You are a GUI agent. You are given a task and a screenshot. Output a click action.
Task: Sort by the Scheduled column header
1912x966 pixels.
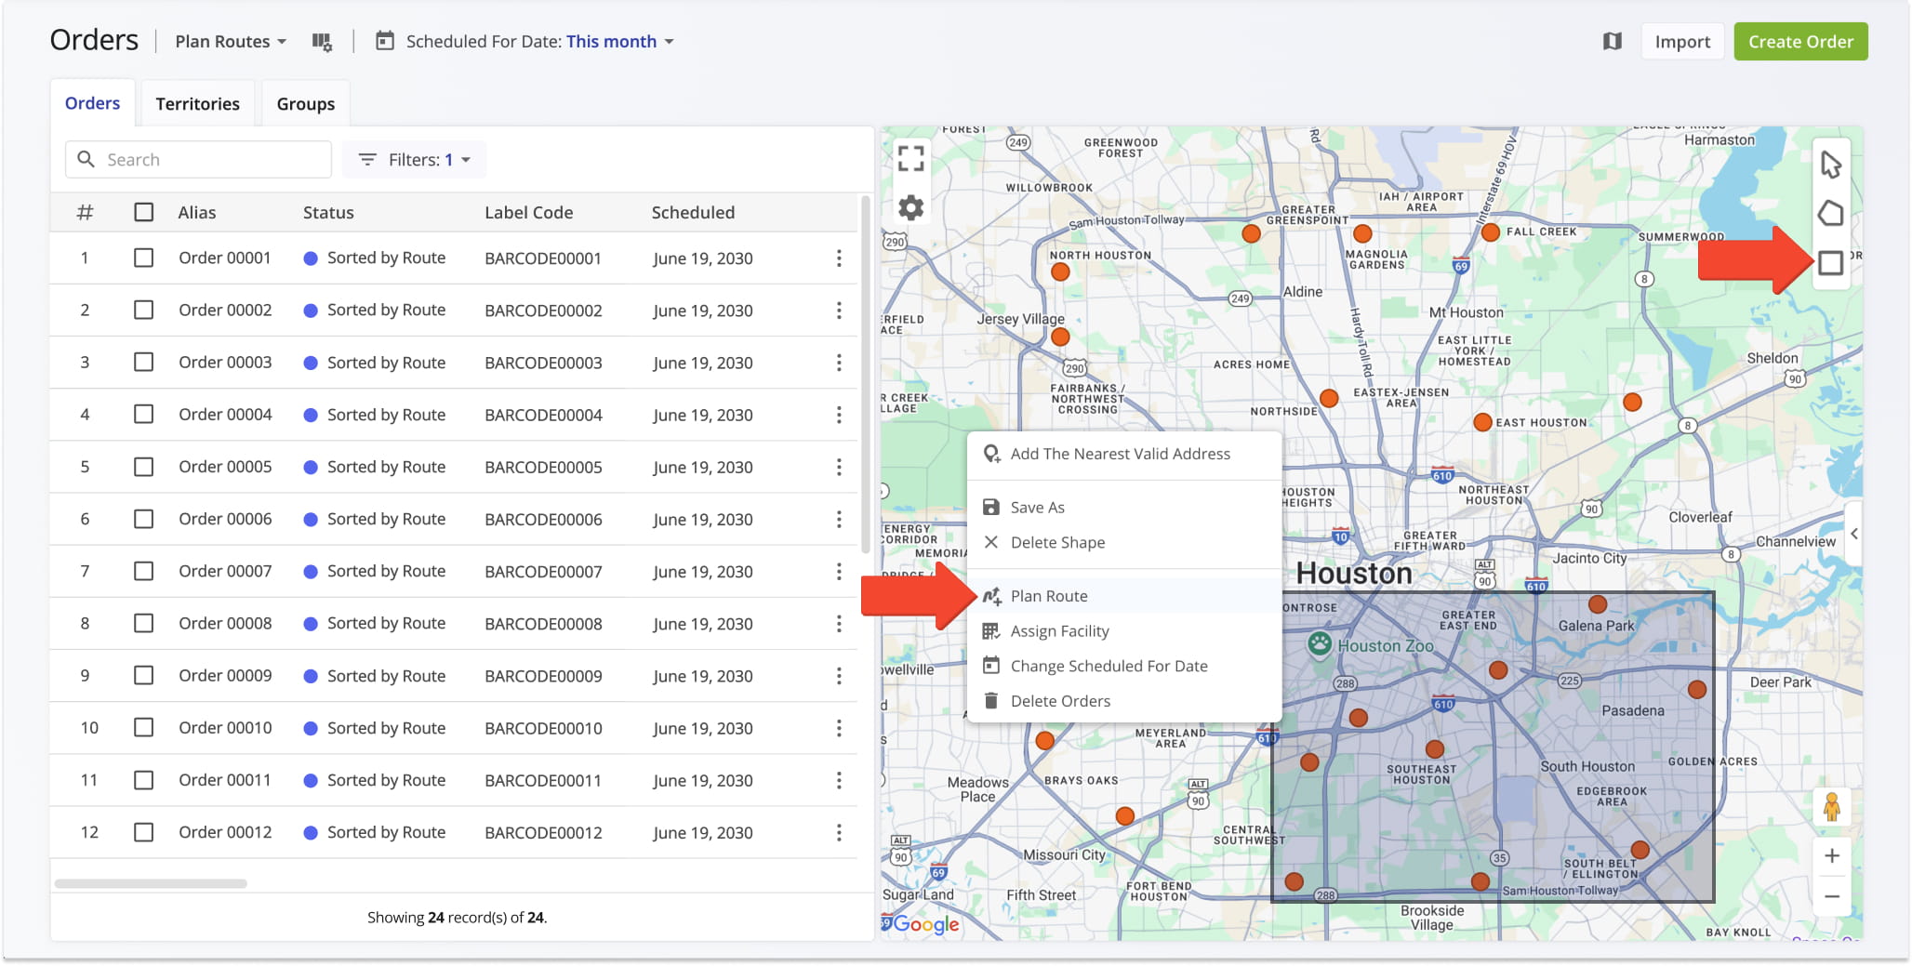point(693,212)
